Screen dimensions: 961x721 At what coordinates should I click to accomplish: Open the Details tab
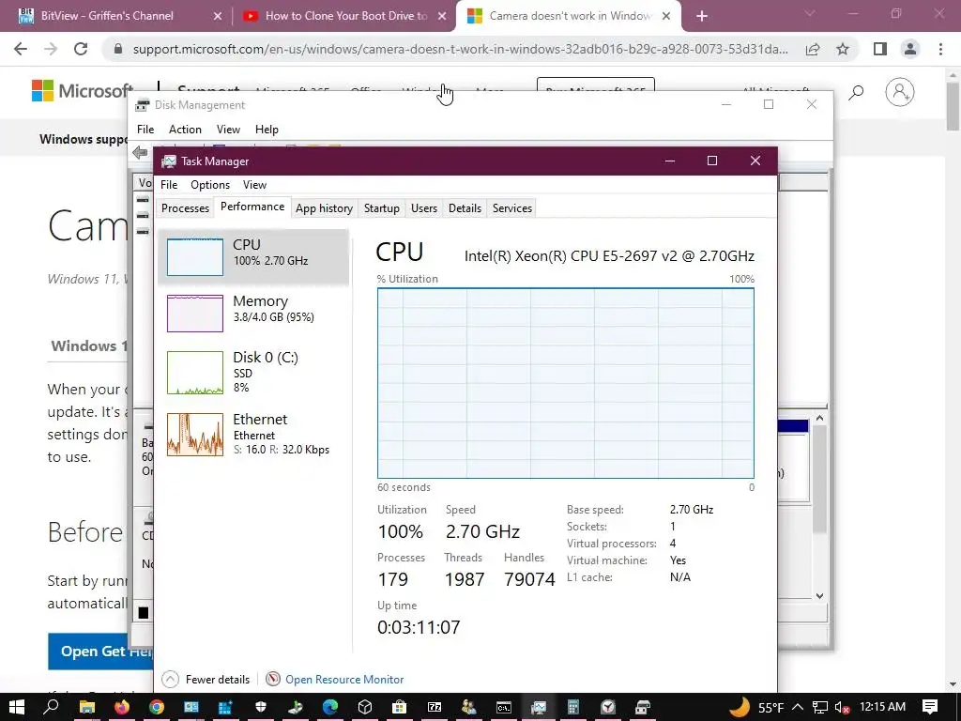tap(465, 207)
